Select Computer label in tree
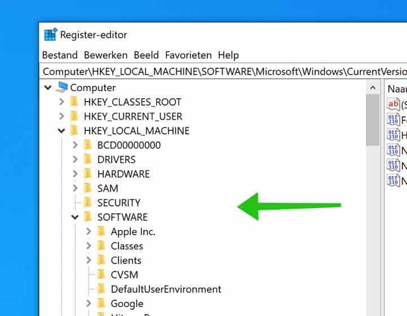The width and height of the screenshot is (407, 316). pyautogui.click(x=93, y=88)
